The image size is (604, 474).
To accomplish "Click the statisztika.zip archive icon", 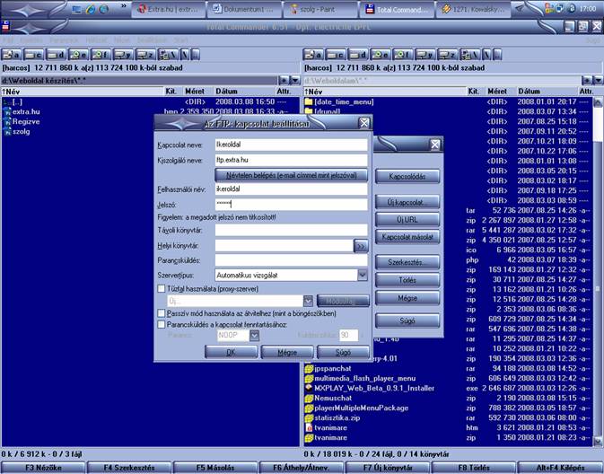I will click(x=309, y=417).
